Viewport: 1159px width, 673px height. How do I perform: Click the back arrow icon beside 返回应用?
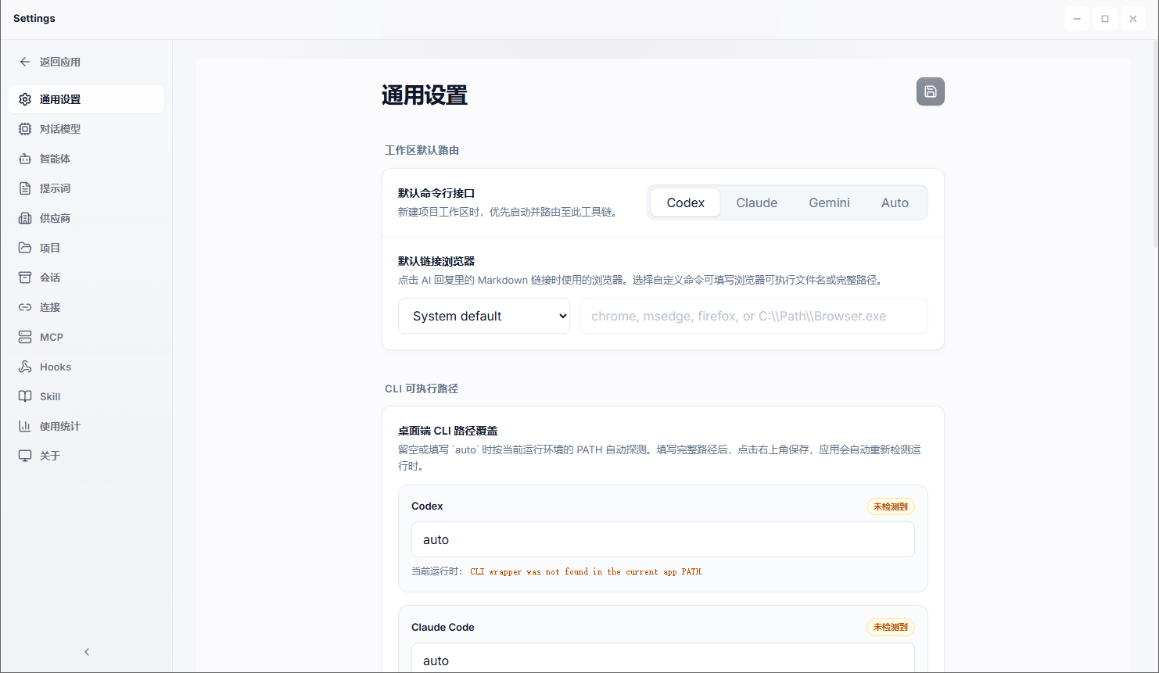point(25,62)
